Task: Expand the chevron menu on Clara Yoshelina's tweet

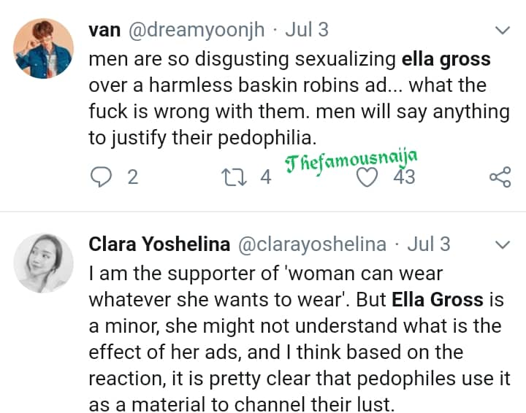Action: 503,244
